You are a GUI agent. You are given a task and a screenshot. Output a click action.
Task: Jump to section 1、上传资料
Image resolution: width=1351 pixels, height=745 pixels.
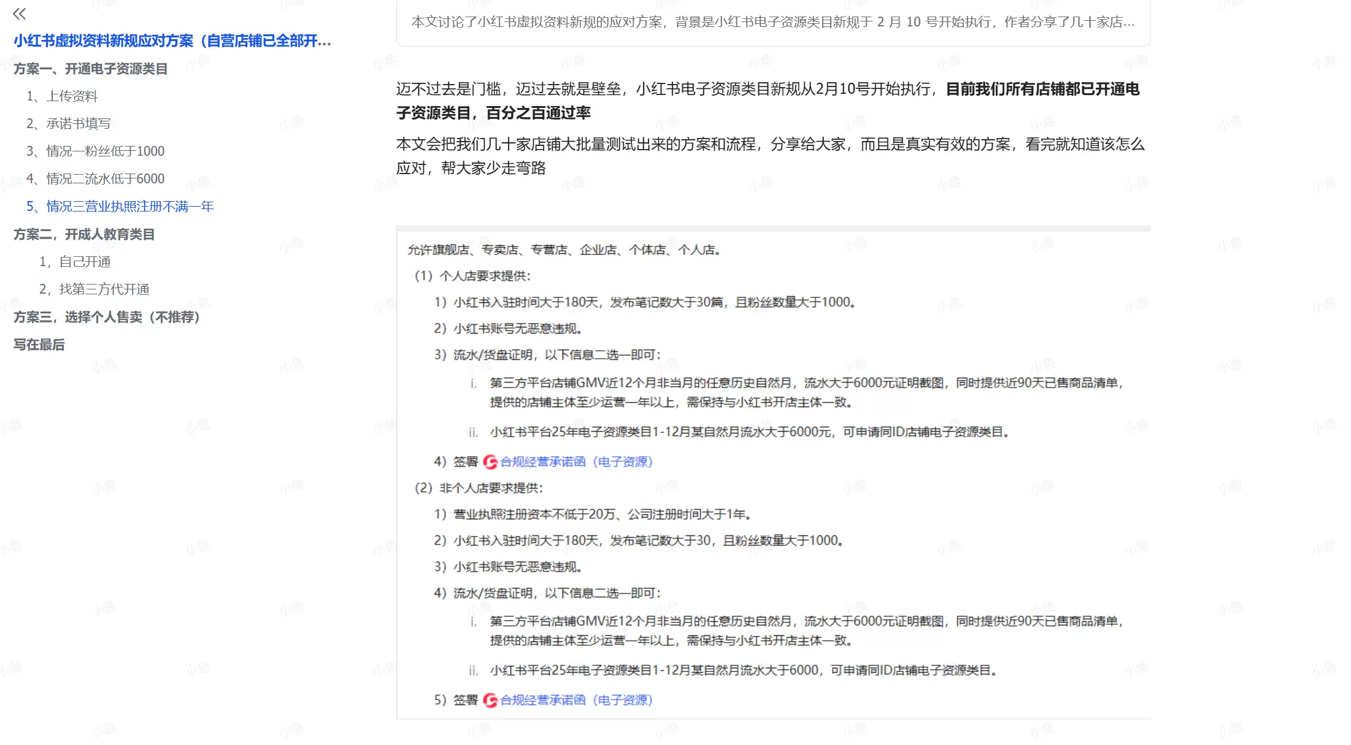click(x=64, y=96)
